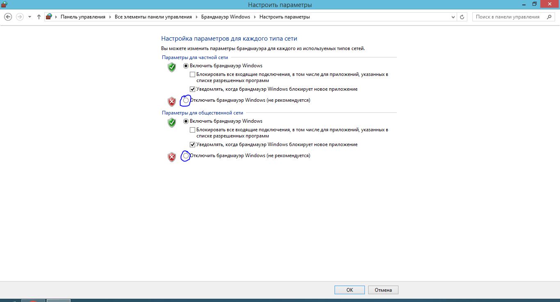Click the magnifier icon in the search box
Screen dimensions: 560x302
coord(549,17)
